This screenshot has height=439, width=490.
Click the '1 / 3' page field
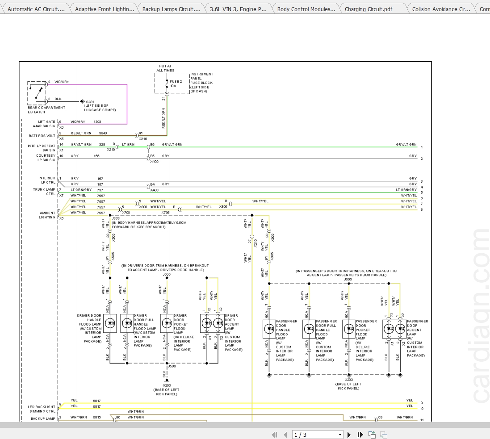pyautogui.click(x=314, y=435)
